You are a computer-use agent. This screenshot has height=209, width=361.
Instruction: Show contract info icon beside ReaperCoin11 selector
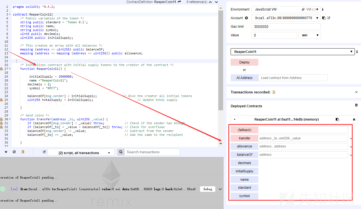click(357, 52)
